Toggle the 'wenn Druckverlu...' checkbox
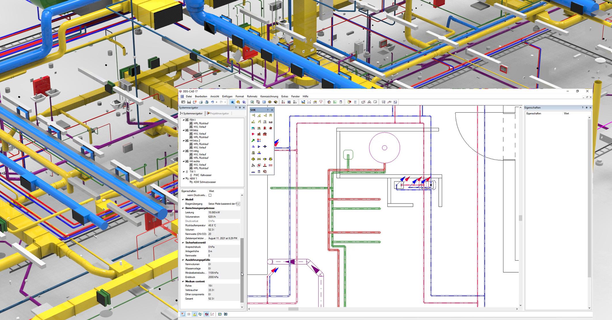This screenshot has height=320, width=612. (x=210, y=195)
